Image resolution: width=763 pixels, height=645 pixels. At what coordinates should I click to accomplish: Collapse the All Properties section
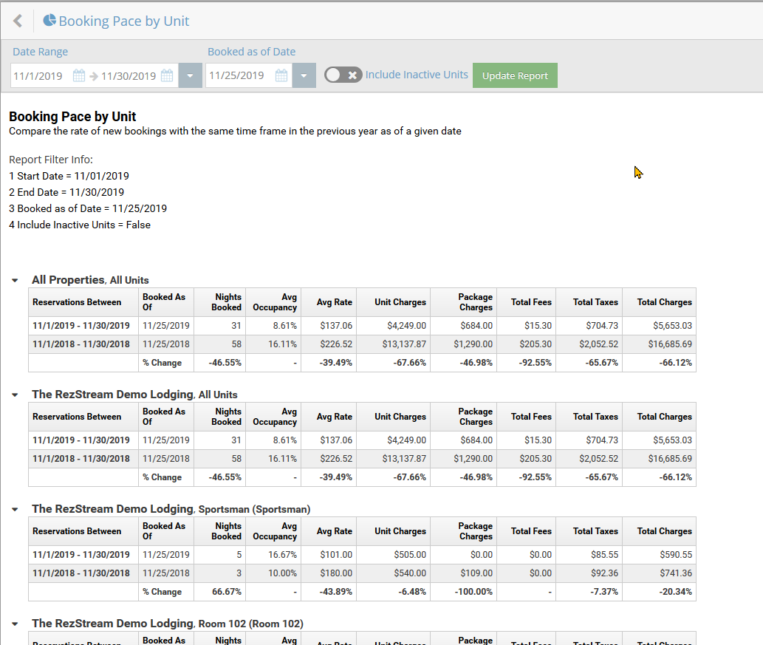(x=15, y=281)
